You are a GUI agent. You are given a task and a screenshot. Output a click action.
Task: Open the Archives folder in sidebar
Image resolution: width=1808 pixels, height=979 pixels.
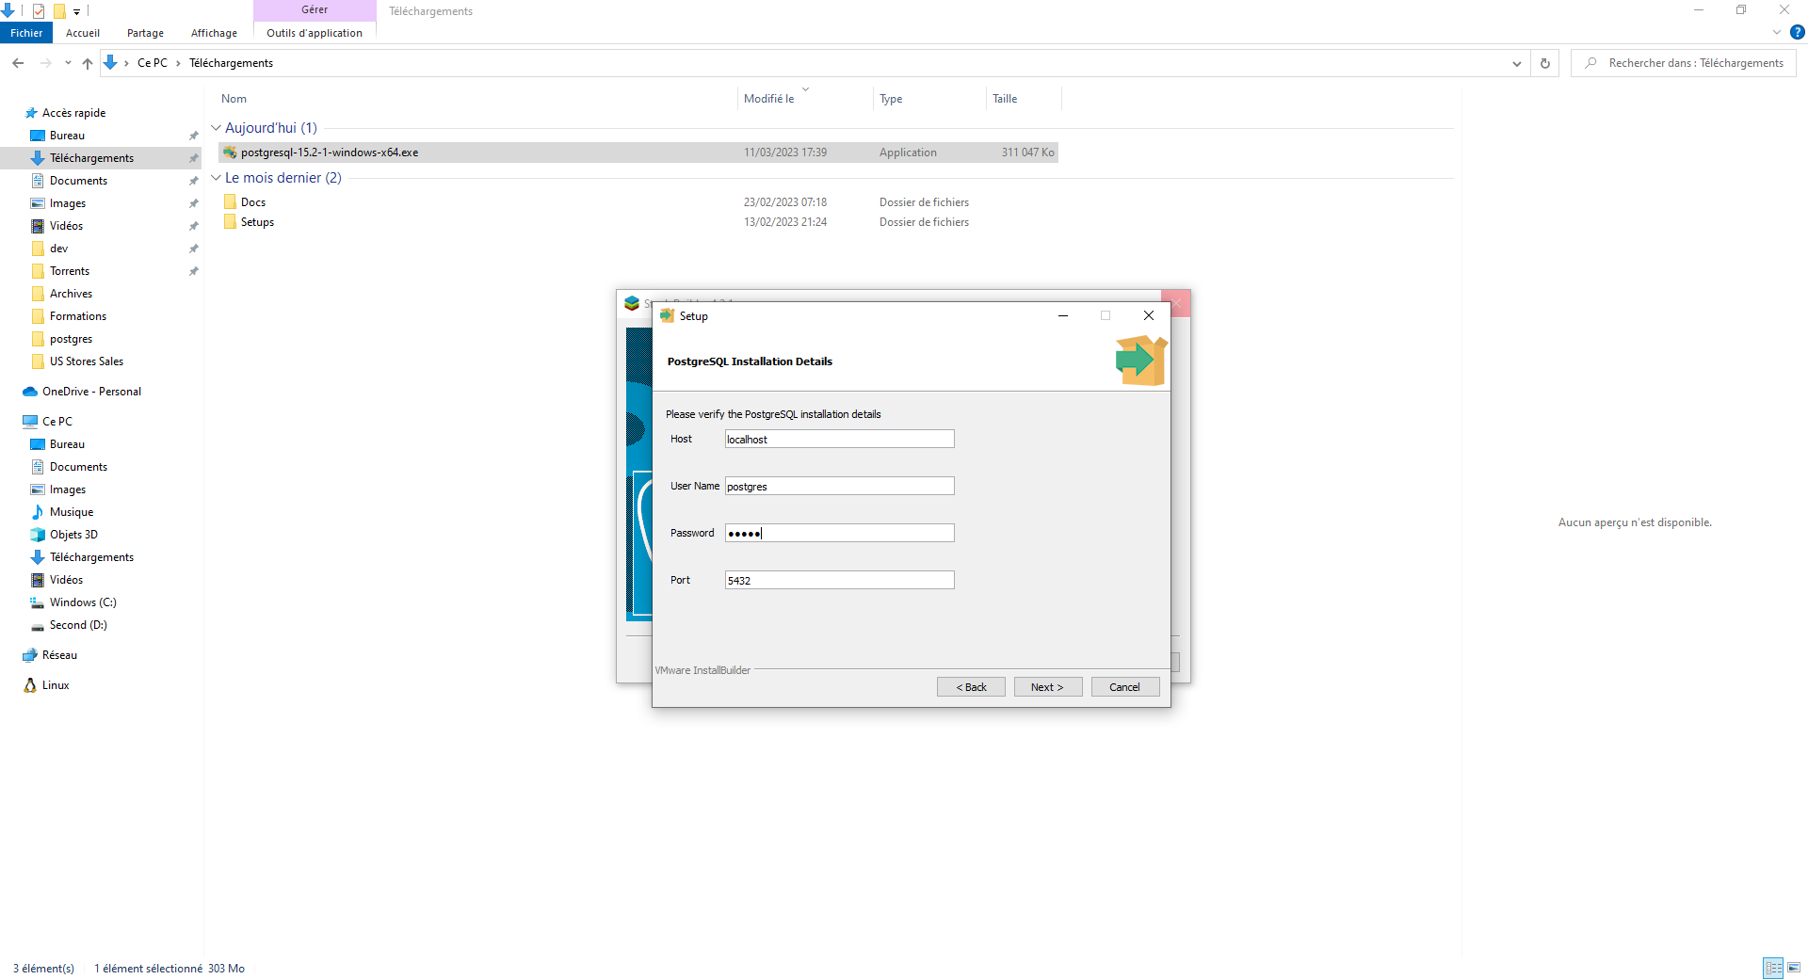point(71,294)
